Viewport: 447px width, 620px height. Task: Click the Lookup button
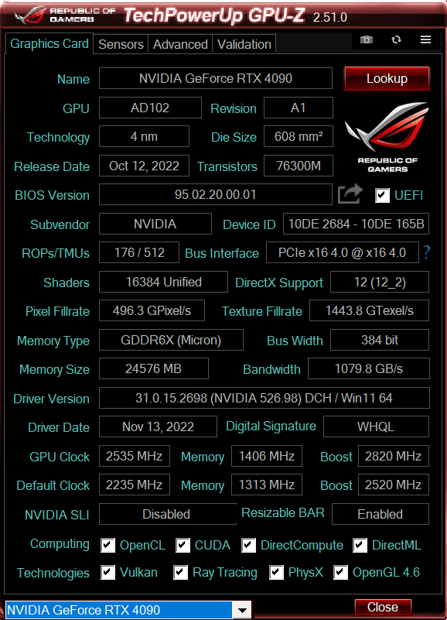coord(387,78)
